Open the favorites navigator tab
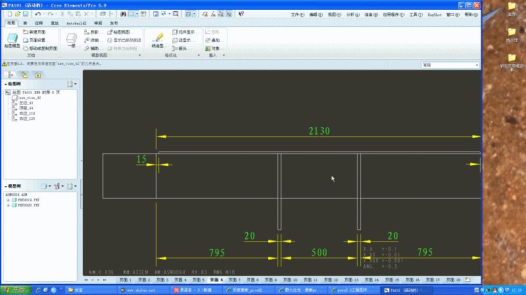The width and height of the screenshot is (526, 295). pyautogui.click(x=37, y=75)
